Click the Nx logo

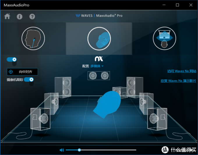99,59
